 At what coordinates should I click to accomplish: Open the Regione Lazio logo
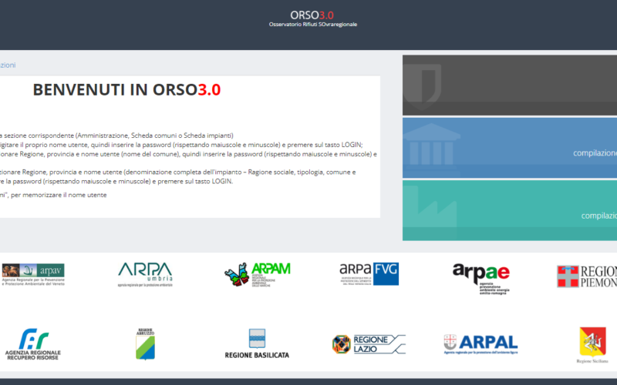(x=369, y=344)
